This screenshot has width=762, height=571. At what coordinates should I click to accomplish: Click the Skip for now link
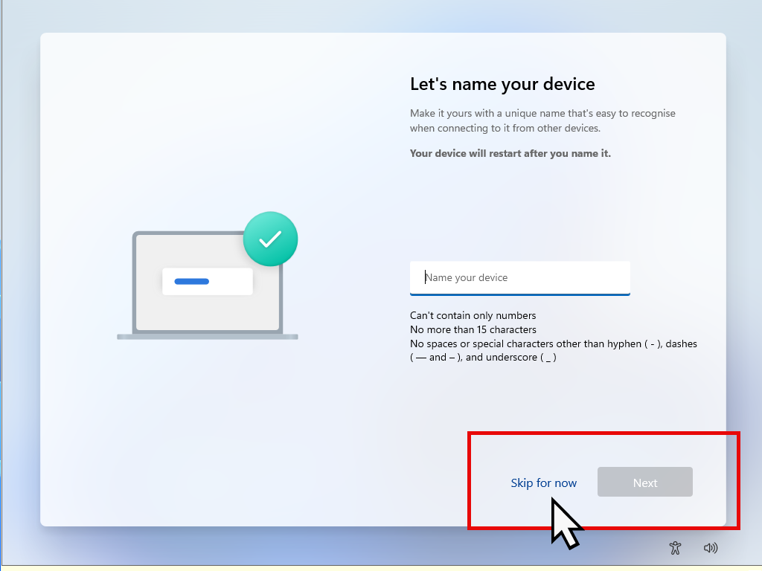point(543,483)
